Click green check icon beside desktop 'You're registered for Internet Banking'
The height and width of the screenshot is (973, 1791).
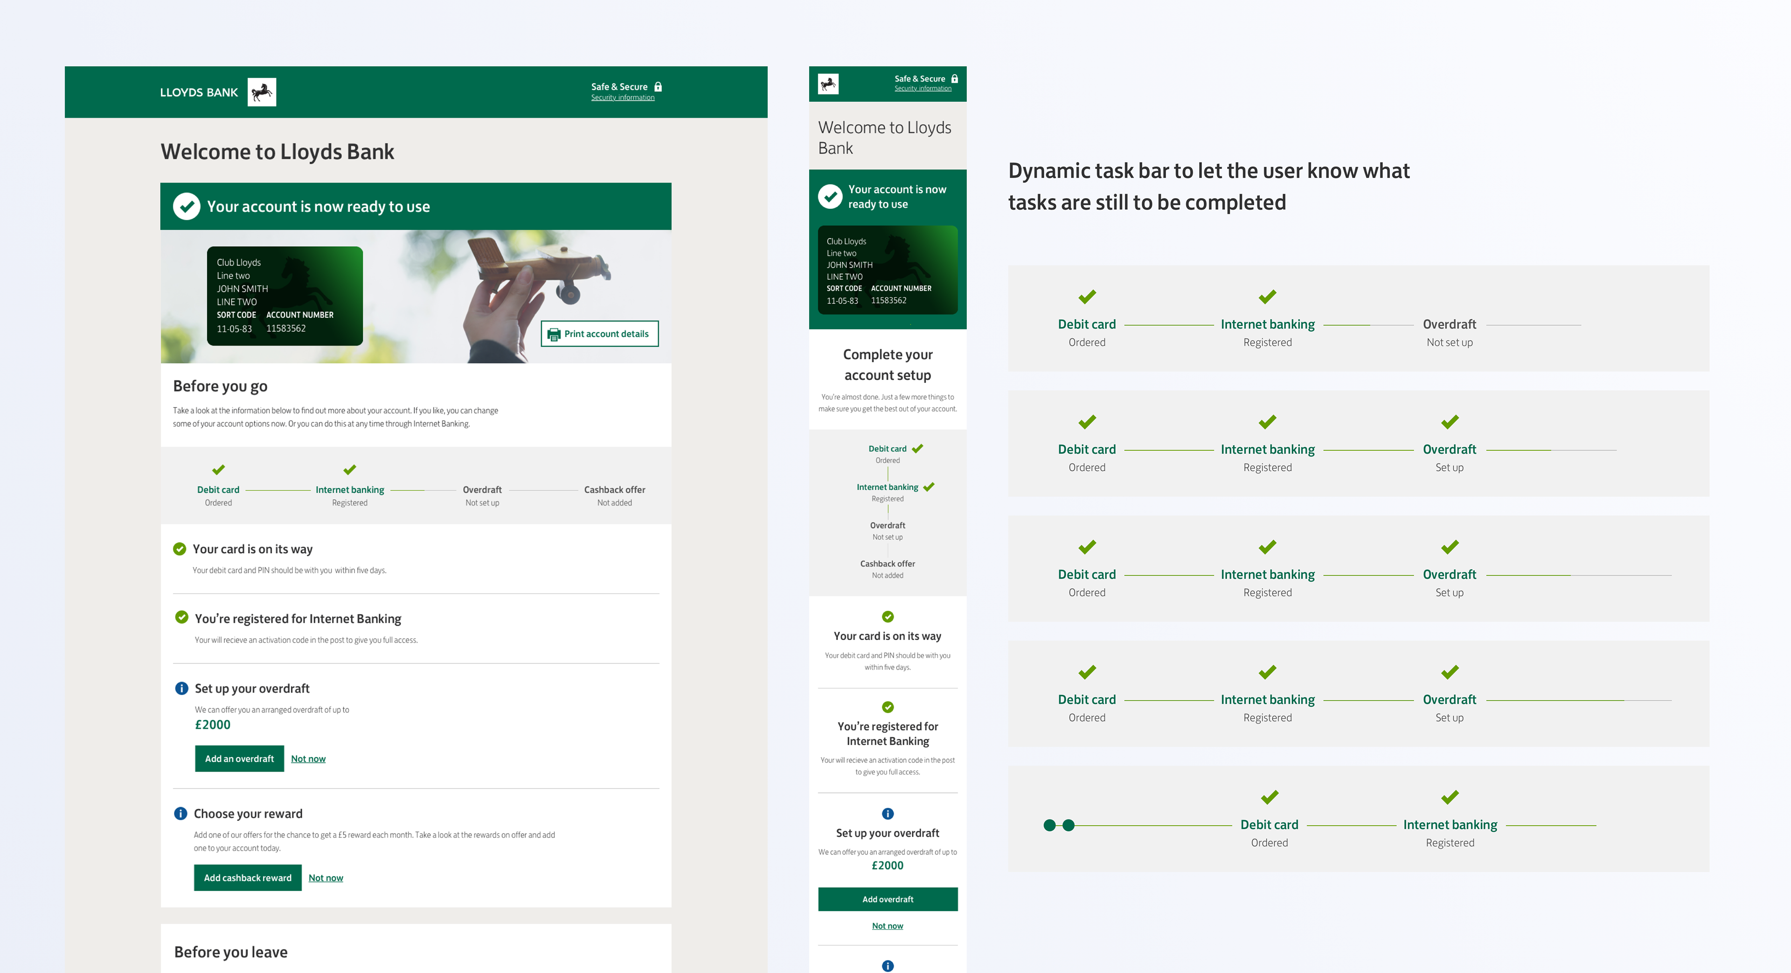click(181, 617)
